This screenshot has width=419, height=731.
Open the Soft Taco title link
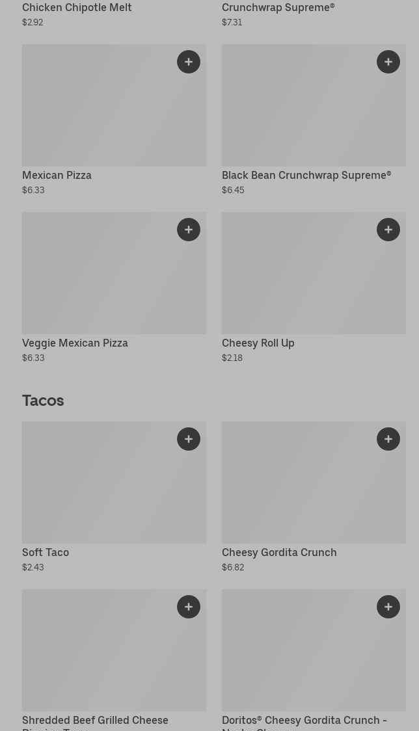point(46,553)
